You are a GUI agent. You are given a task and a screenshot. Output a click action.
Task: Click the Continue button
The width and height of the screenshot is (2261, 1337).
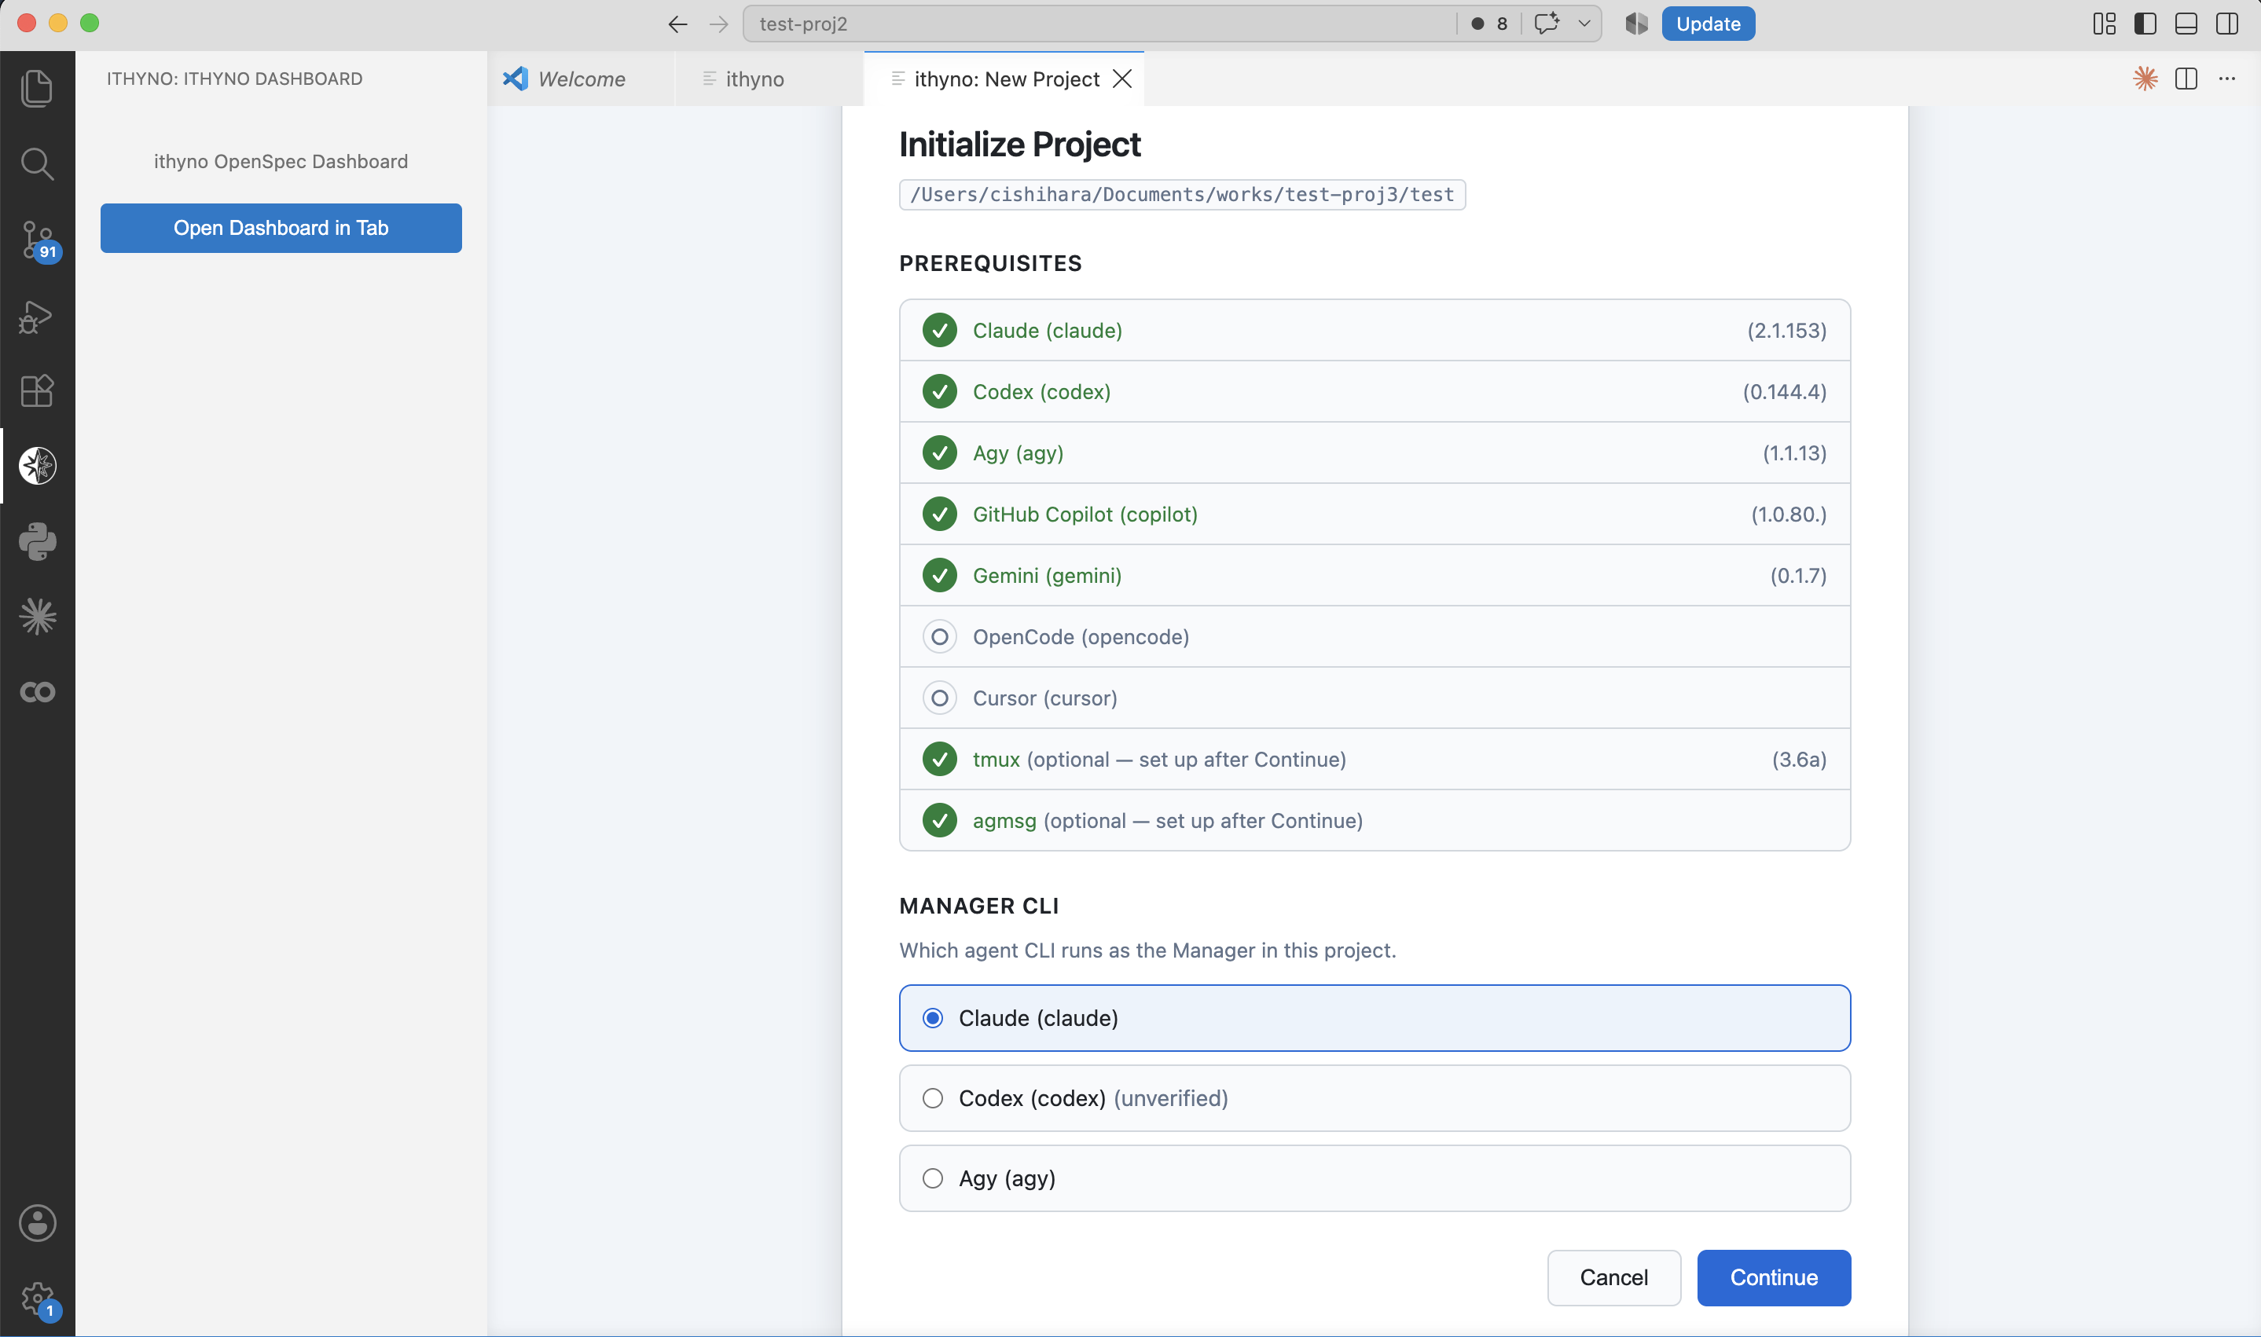coord(1774,1277)
